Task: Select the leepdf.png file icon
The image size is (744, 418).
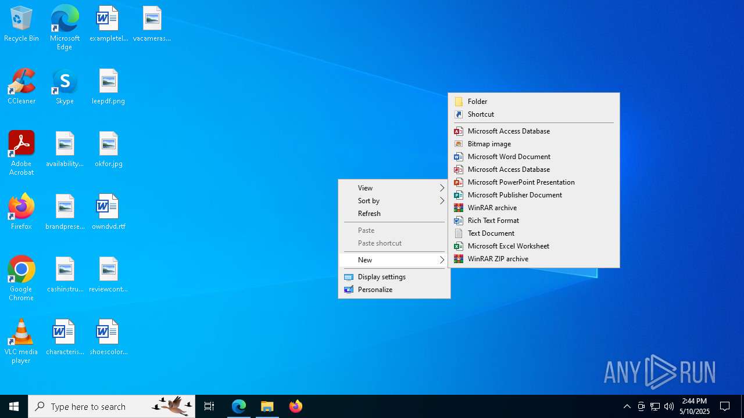Action: (x=108, y=87)
